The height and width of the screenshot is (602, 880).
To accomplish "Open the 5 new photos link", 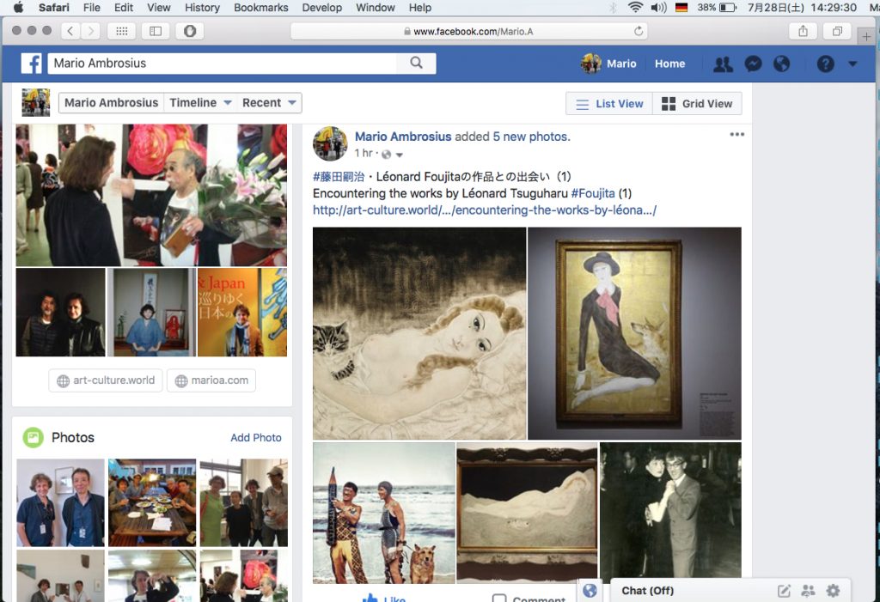I will point(531,137).
